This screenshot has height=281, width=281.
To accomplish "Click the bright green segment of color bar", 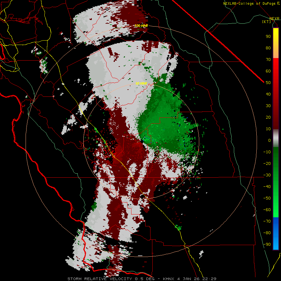I will point(276,203).
